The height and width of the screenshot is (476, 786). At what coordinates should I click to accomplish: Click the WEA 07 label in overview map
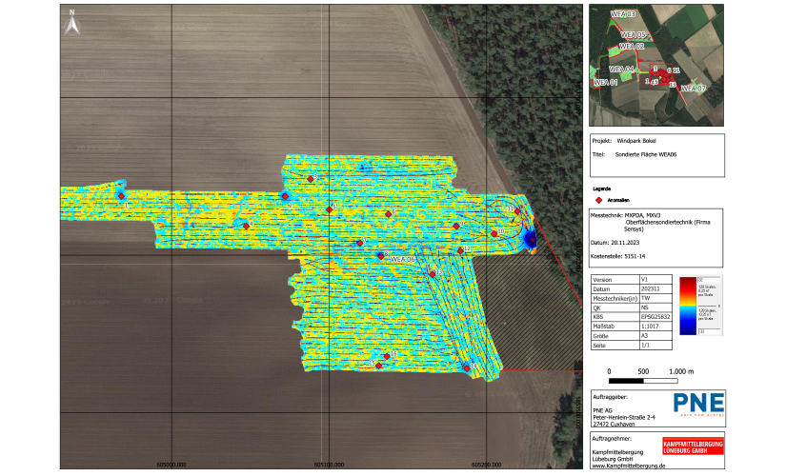(x=694, y=89)
